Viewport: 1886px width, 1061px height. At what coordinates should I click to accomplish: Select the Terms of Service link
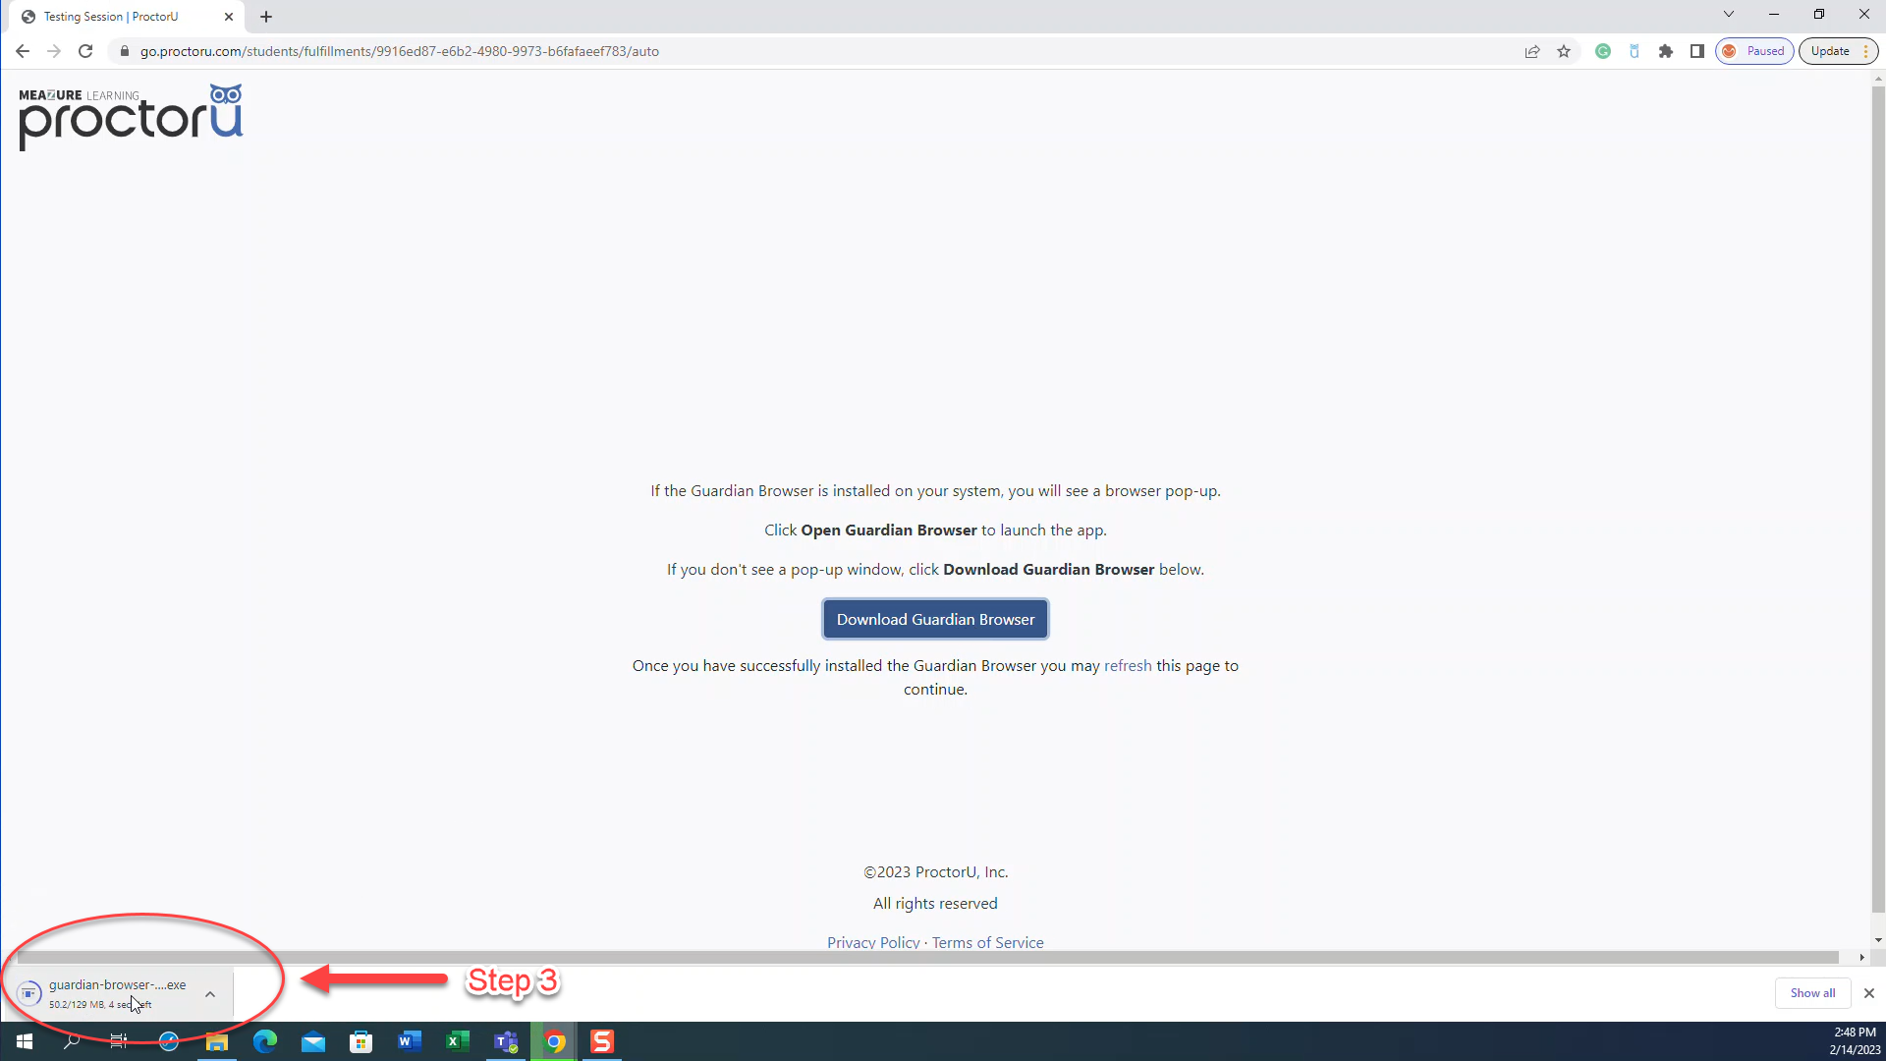[987, 942]
